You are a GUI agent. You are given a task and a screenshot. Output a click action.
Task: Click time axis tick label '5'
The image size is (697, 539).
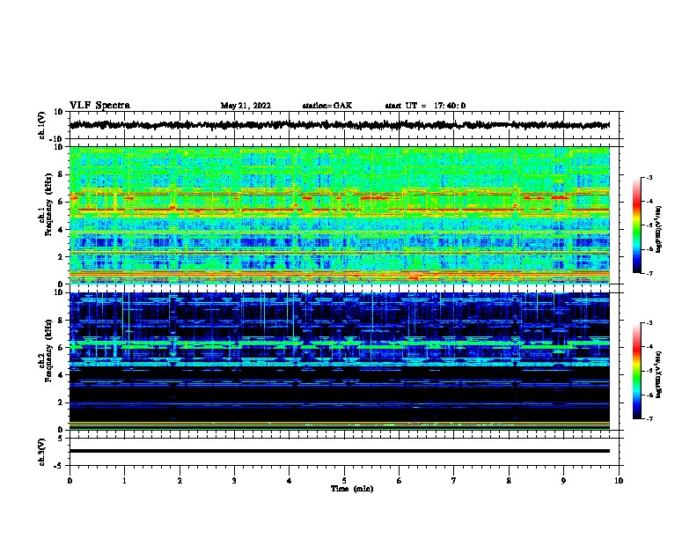point(344,481)
